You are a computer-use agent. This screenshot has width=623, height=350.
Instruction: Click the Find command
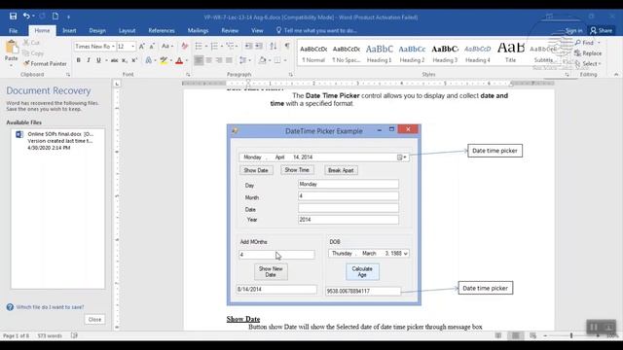pos(584,43)
